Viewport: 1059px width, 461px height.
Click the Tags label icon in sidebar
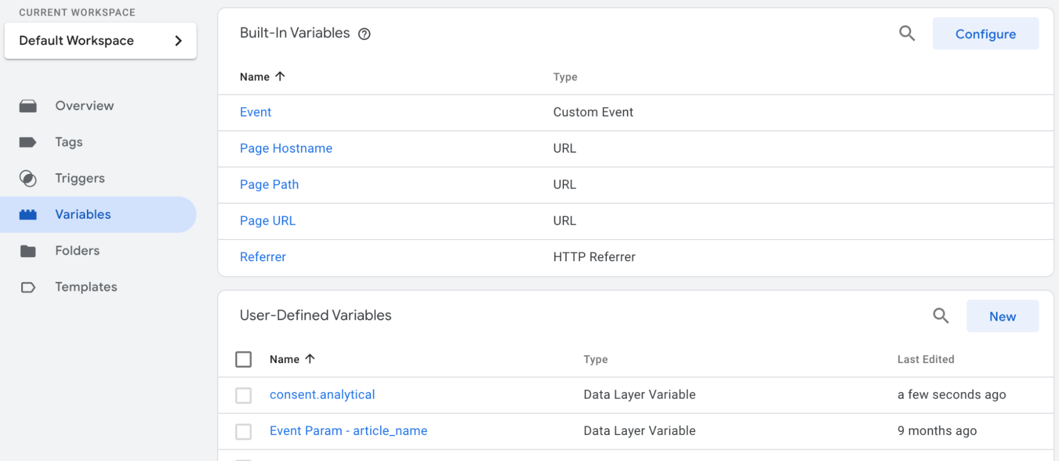tap(28, 142)
